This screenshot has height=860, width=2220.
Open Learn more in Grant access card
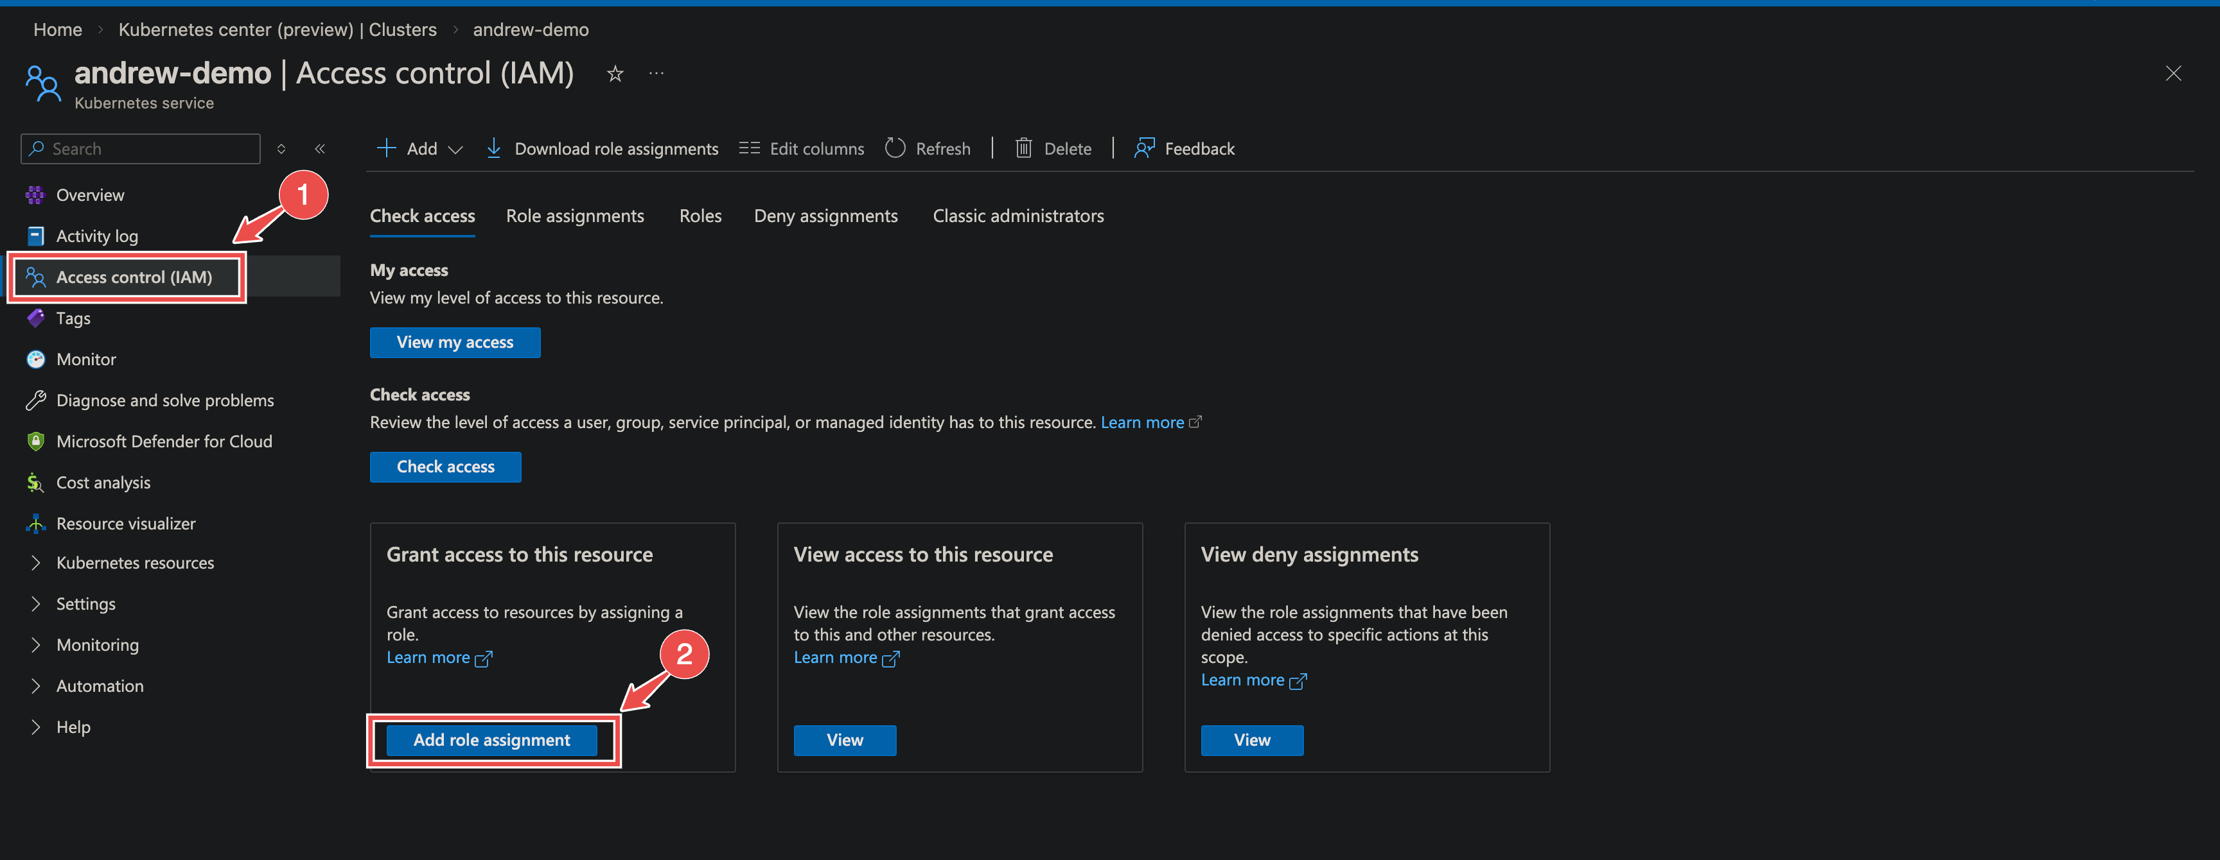point(439,658)
